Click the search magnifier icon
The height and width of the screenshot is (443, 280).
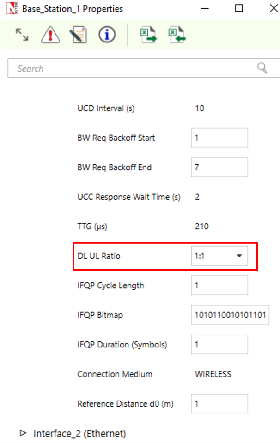262,68
